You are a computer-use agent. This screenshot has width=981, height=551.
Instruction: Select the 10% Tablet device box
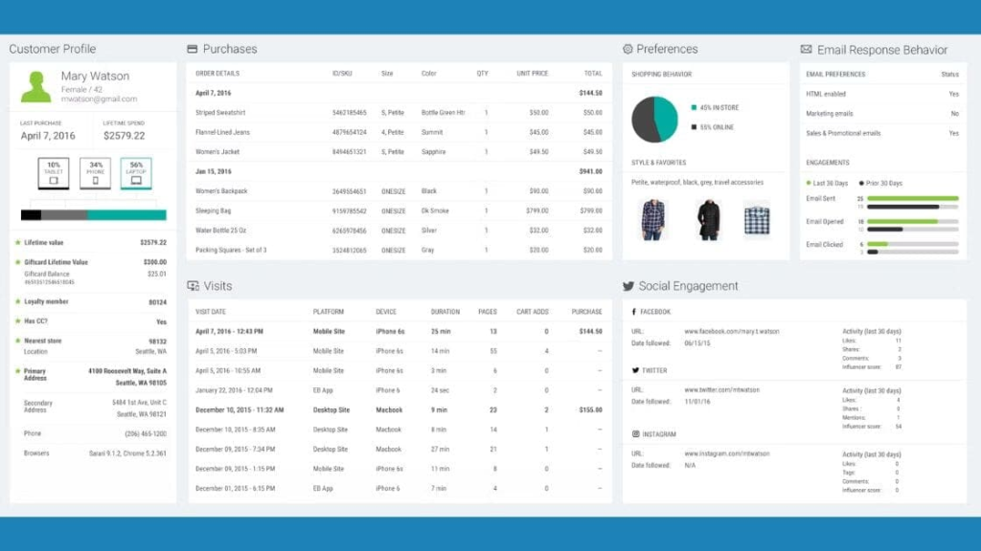click(54, 173)
